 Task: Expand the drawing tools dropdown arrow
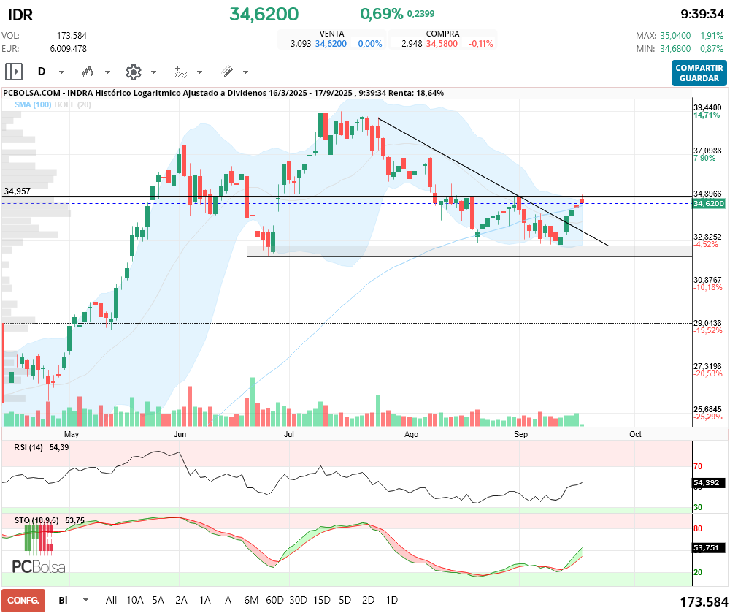click(x=246, y=72)
